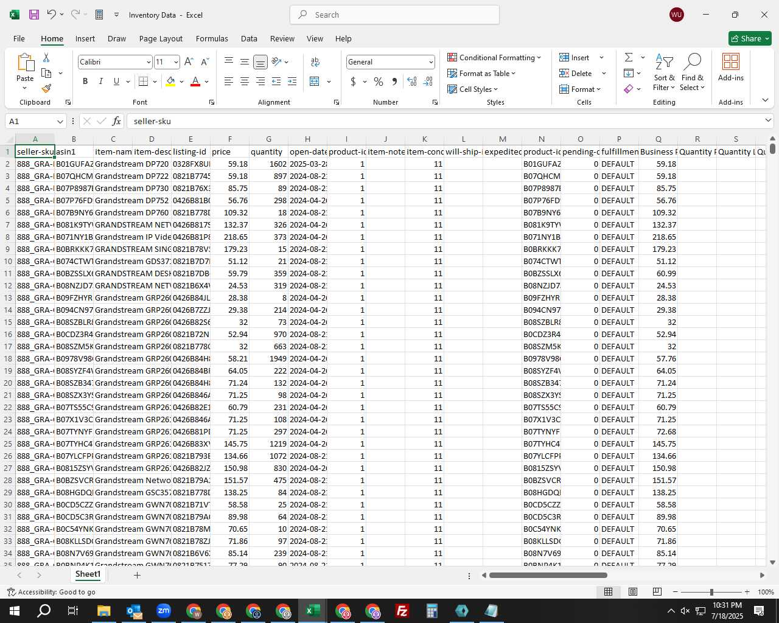779x623 pixels.
Task: Click Increase Indent icon
Action: coord(292,82)
